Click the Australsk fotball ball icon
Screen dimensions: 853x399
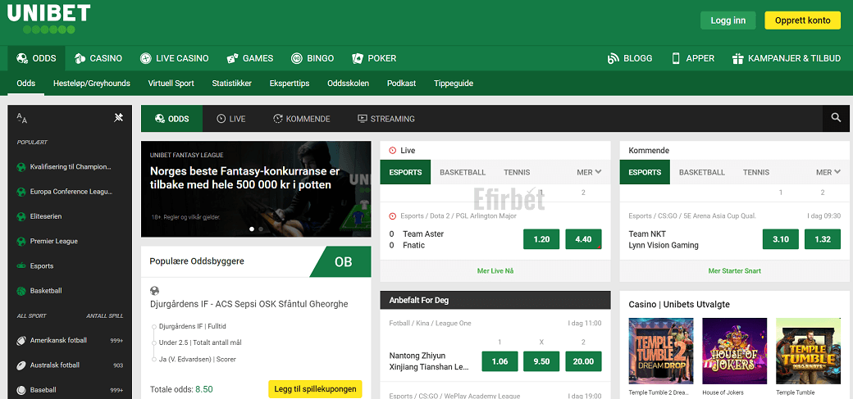click(21, 365)
